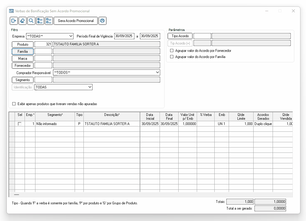The image size is (306, 221).
Task: Click the Produto lookup button
Action: coord(23,44)
